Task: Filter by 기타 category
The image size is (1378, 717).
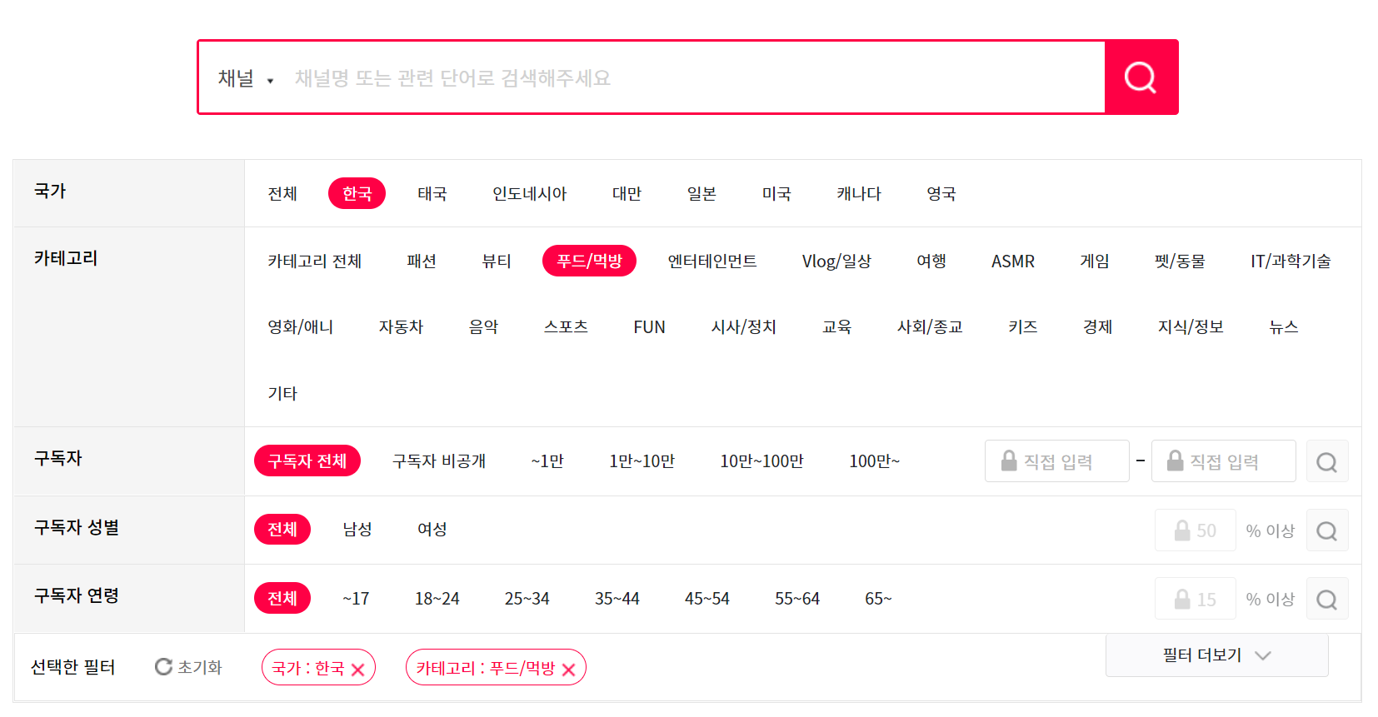Action: (282, 393)
